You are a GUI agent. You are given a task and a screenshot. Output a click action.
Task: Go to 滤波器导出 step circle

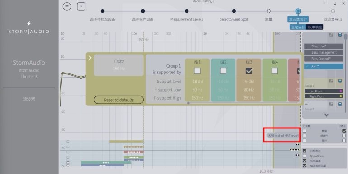333,11
